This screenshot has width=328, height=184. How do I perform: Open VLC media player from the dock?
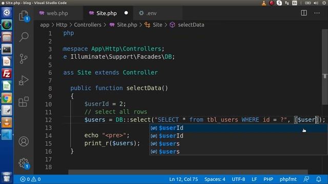7,123
